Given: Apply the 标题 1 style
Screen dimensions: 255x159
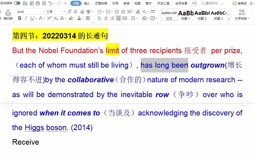Looking at the screenshot, I should point(186,15).
